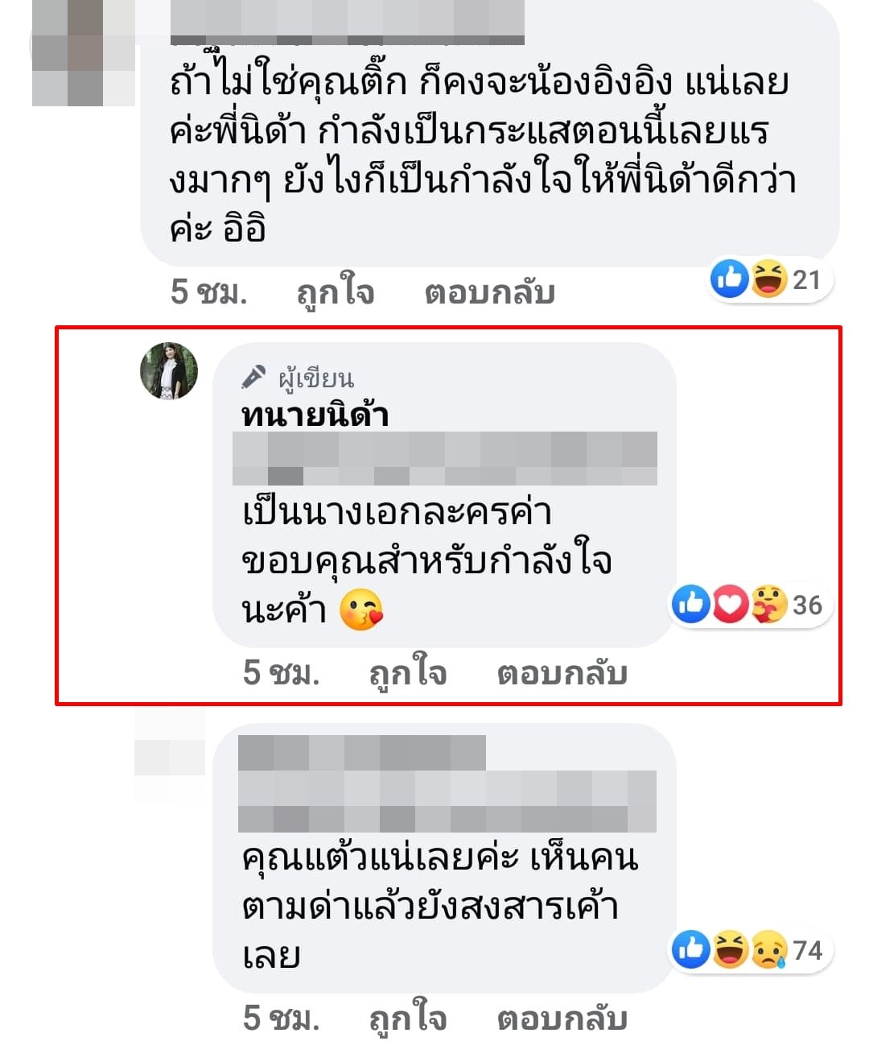Screen dimensions: 869x1058
Task: Click ตอบกลับ under the last comment
Action: click(562, 1019)
